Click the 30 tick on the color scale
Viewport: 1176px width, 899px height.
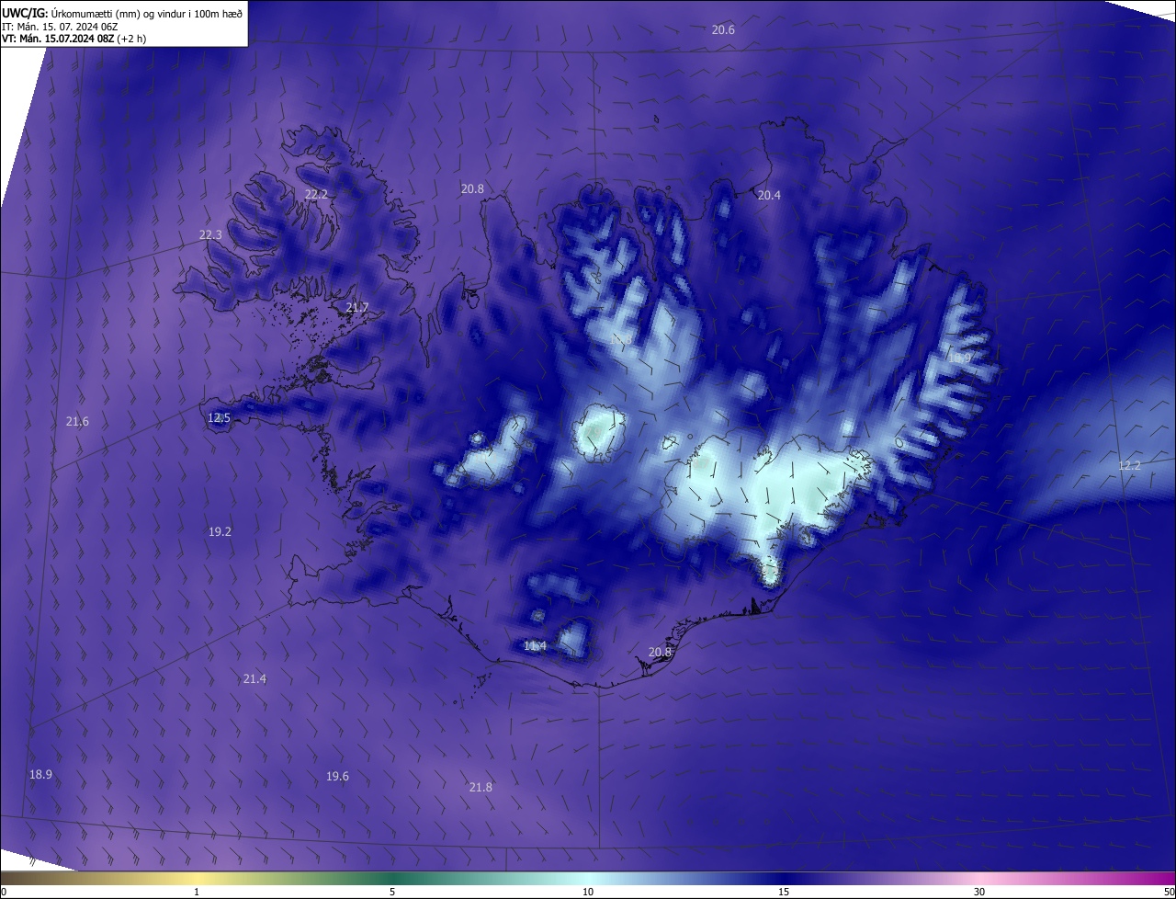tap(979, 893)
